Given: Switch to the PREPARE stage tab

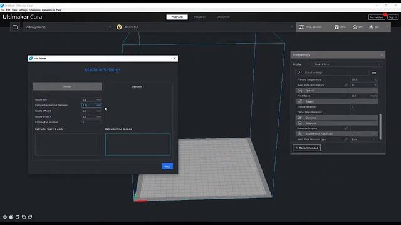Looking at the screenshot, I should click(x=177, y=17).
